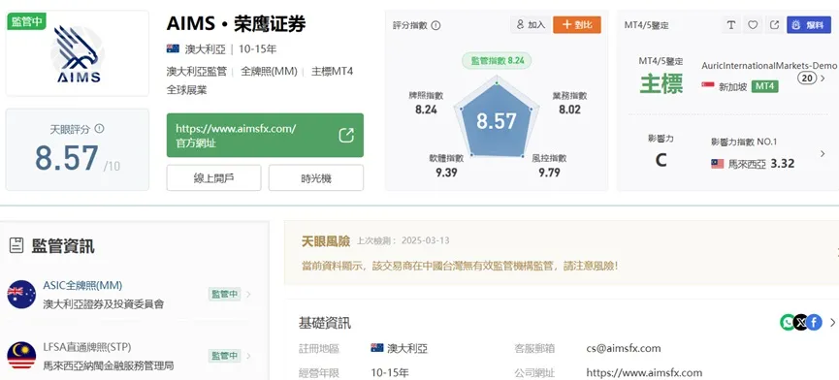The image size is (839, 380).
Task: Open the official website green button
Action: pos(265,135)
